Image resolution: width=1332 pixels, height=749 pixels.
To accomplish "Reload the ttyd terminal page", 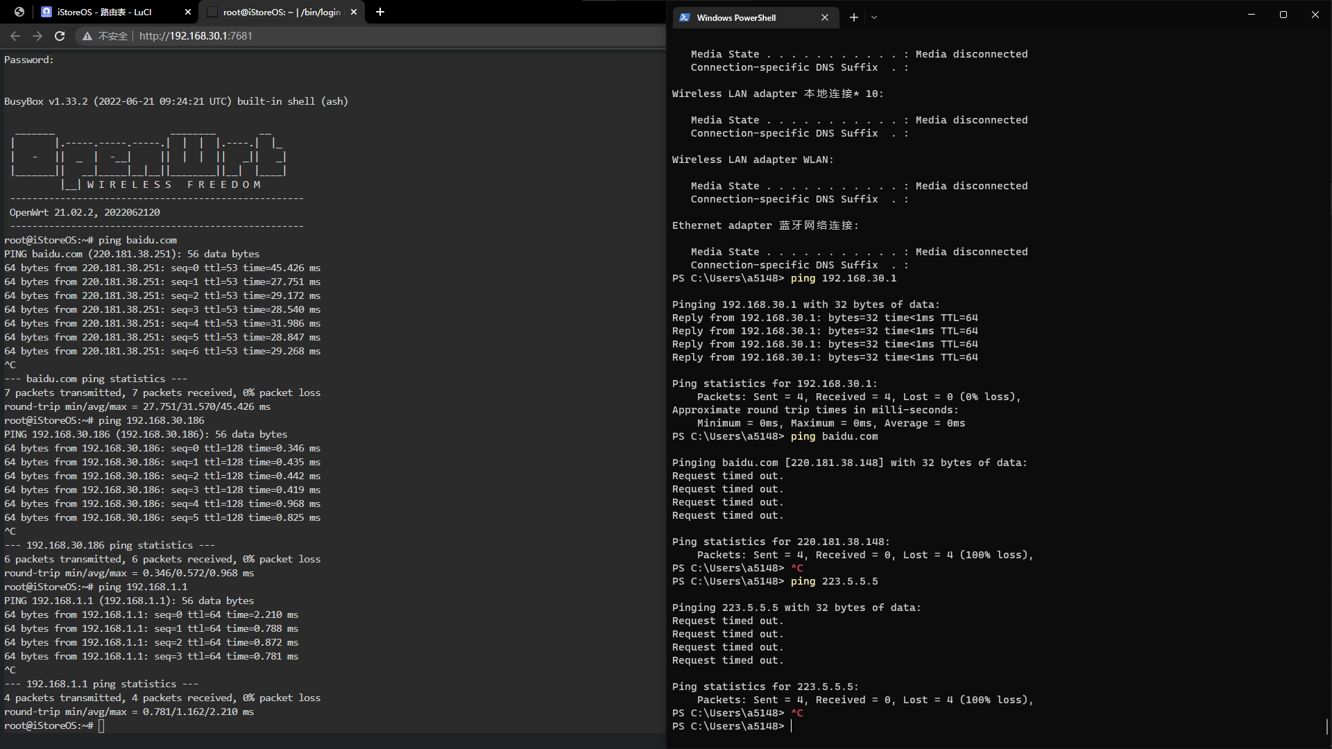I will click(x=60, y=36).
